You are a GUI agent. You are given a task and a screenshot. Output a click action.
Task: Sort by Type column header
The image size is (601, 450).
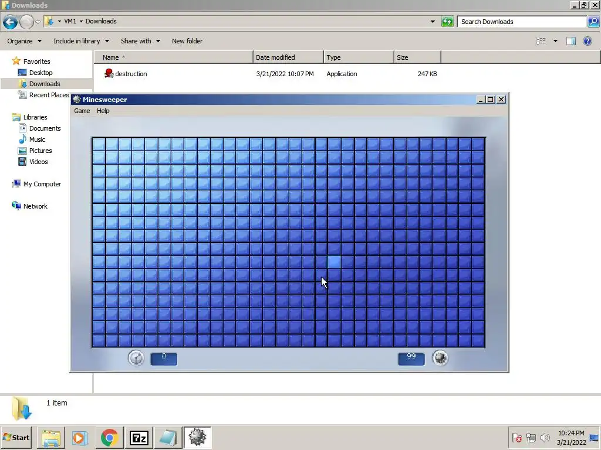[359, 57]
